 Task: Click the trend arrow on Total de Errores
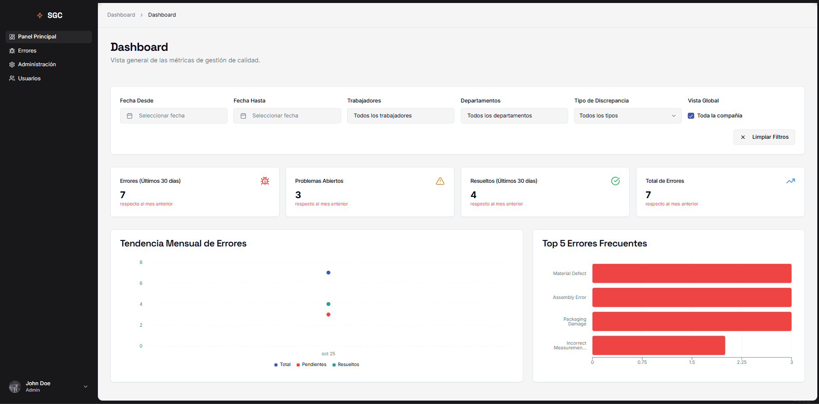coord(790,181)
